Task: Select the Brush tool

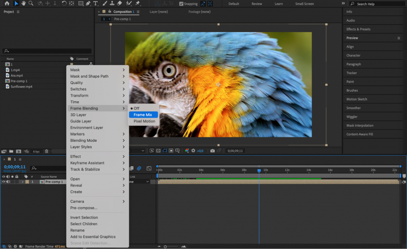Action: 104,4
